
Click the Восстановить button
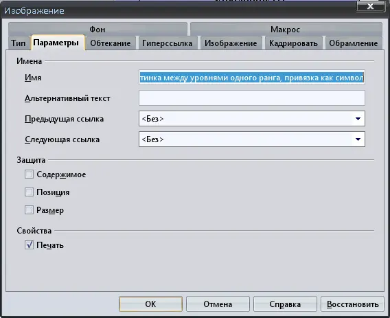(x=353, y=304)
